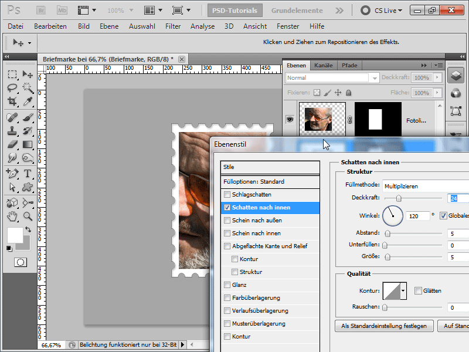Click the foreground color swatch
The width and height of the screenshot is (469, 352).
[x=15, y=235]
